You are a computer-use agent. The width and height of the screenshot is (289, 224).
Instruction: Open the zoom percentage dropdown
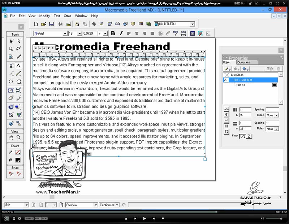[26, 205]
